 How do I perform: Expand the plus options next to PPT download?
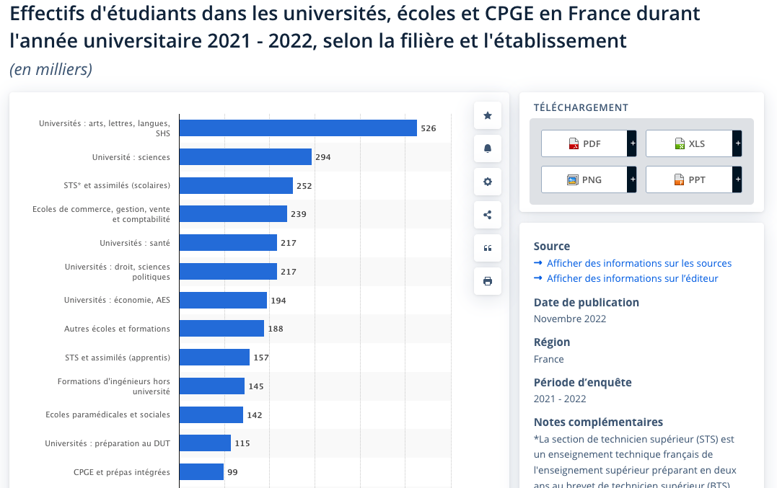(737, 179)
